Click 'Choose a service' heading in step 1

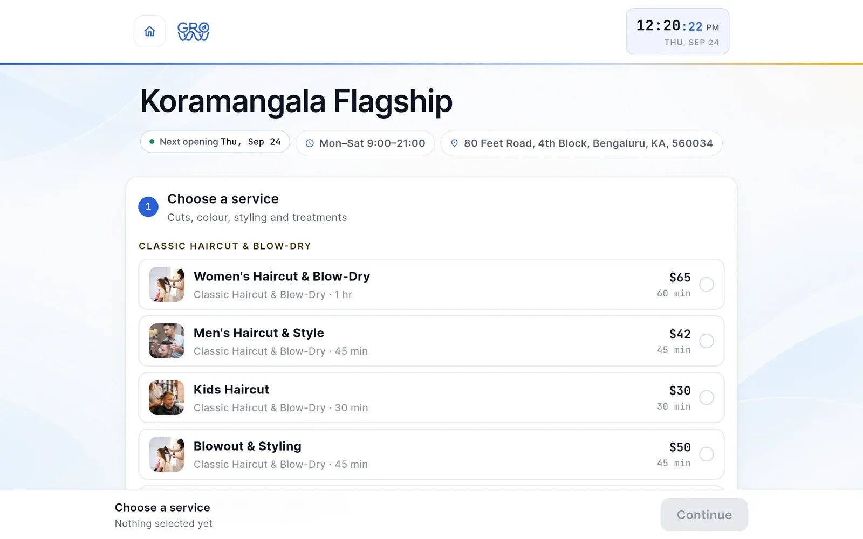223,199
